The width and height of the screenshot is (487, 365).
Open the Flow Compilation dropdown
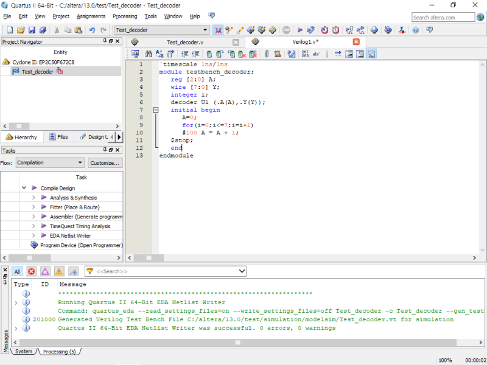click(50, 163)
